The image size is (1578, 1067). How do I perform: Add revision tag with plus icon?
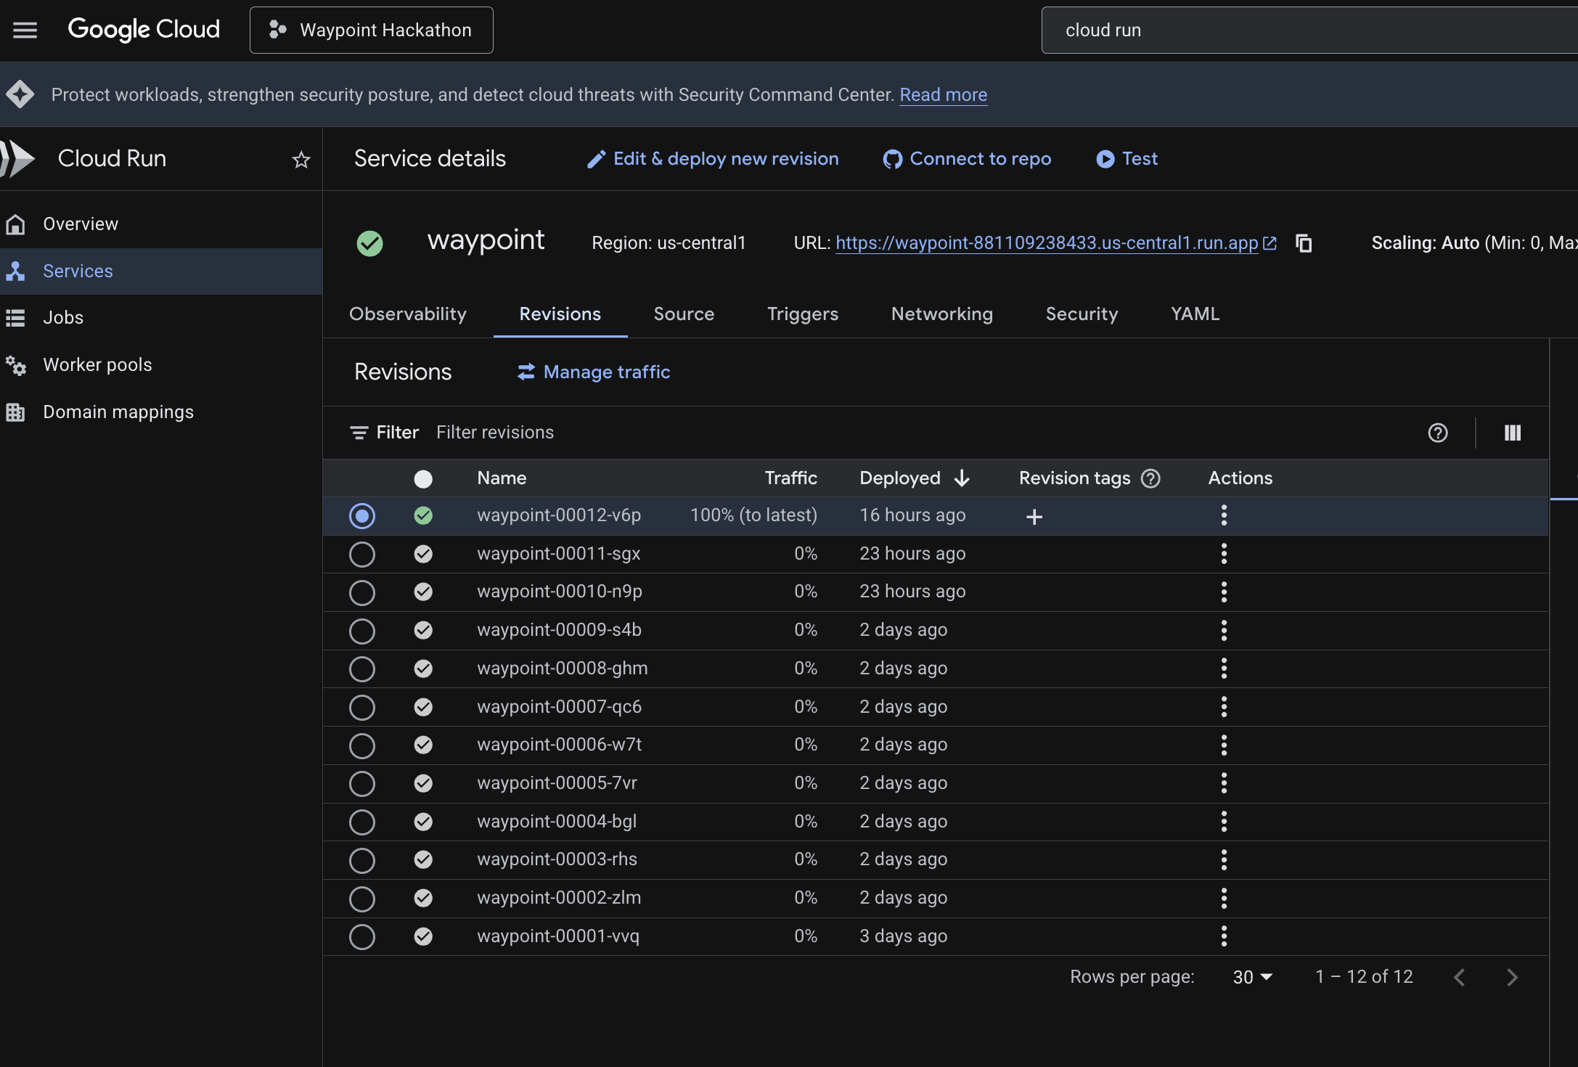click(x=1034, y=516)
